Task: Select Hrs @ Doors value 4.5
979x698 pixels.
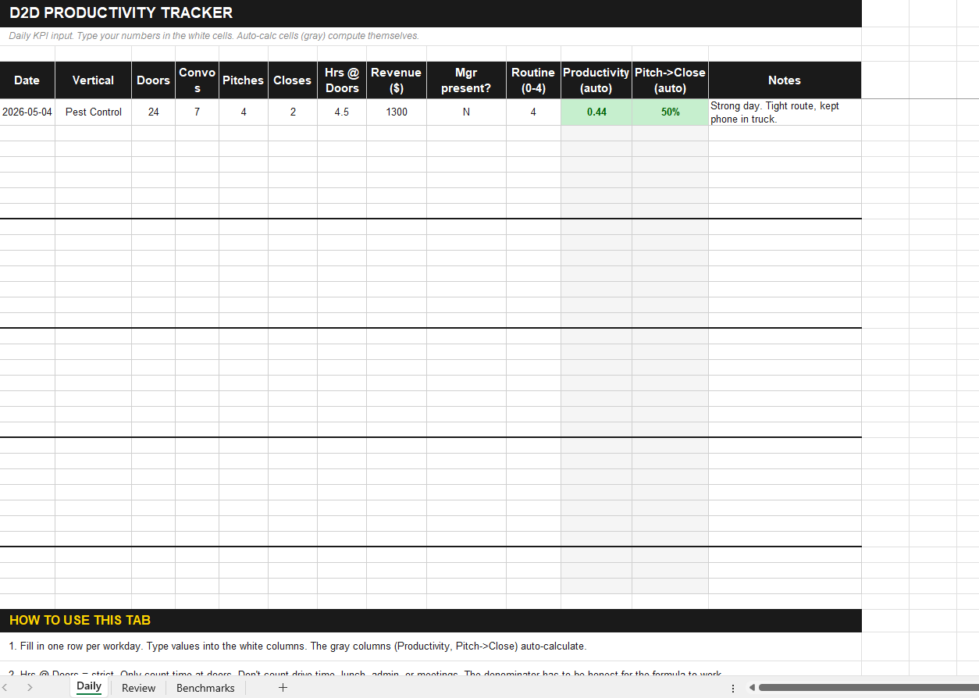Action: (342, 112)
